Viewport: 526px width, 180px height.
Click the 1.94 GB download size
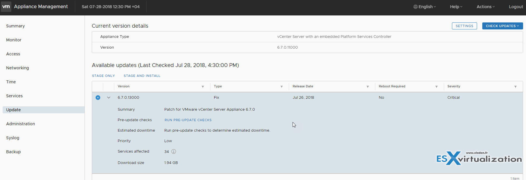pos(171,163)
